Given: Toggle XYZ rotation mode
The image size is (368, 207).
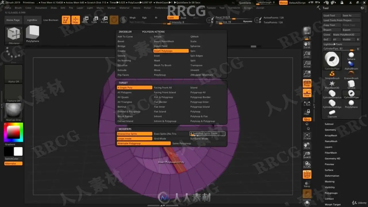Looking at the screenshot, I should tap(307, 119).
